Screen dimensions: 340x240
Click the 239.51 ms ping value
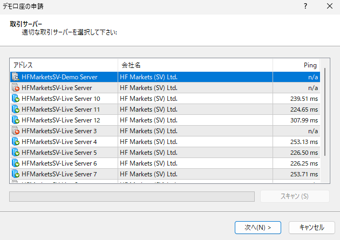(x=304, y=99)
